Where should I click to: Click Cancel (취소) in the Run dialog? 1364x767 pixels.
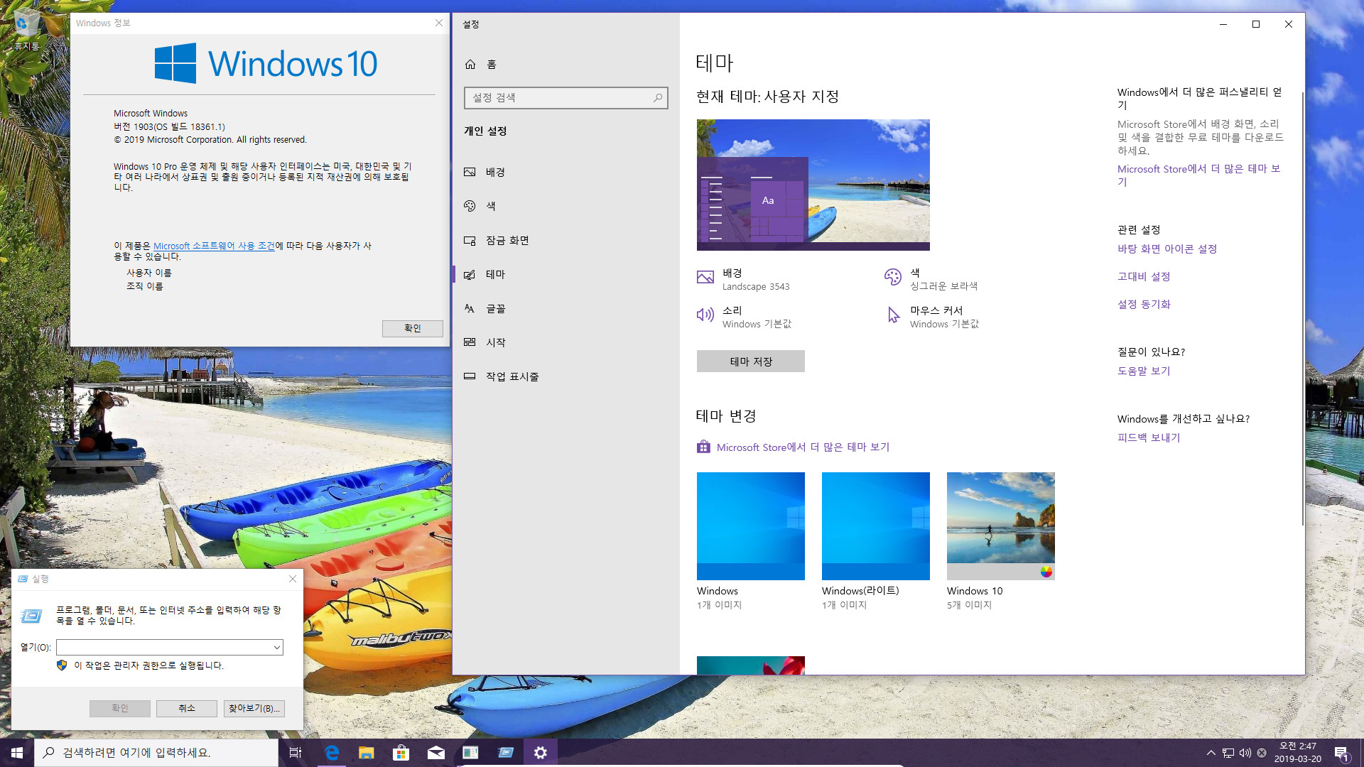pyautogui.click(x=187, y=709)
